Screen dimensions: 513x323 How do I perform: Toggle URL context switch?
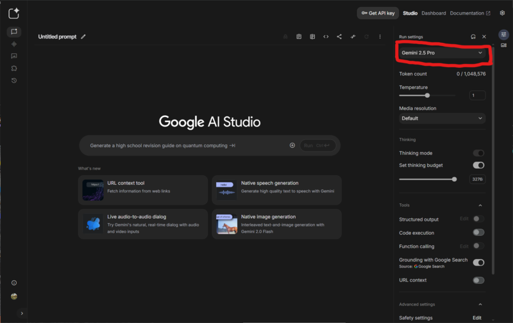pos(478,280)
